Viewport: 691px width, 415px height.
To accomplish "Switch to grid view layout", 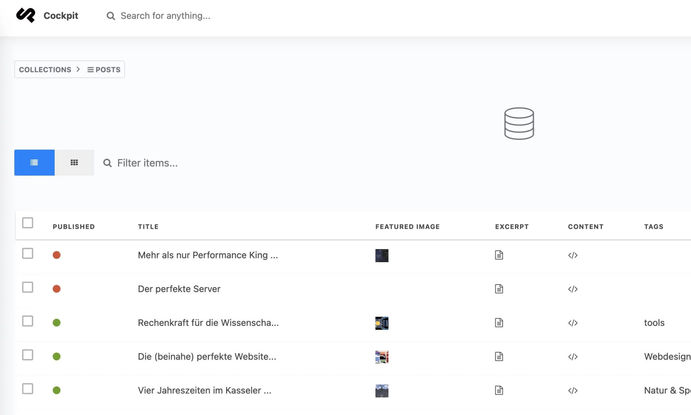I will pos(74,163).
